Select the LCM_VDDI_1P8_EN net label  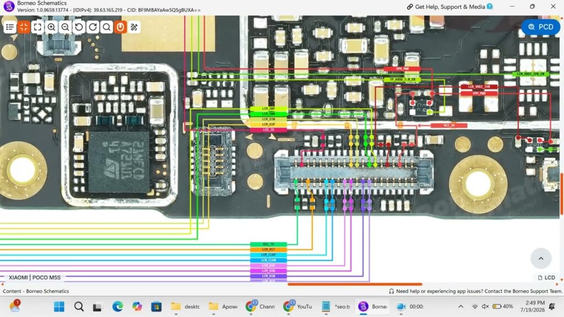click(x=530, y=74)
